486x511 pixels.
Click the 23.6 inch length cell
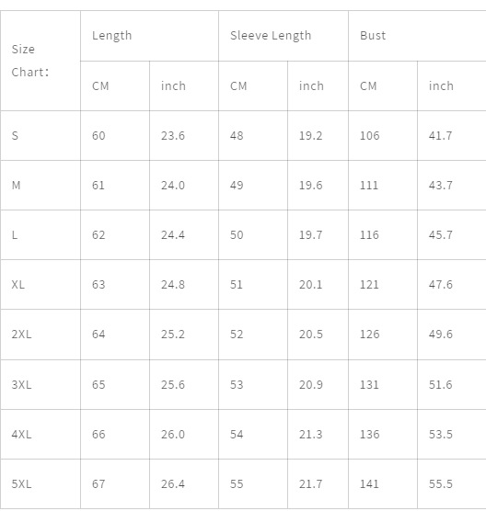click(x=184, y=136)
